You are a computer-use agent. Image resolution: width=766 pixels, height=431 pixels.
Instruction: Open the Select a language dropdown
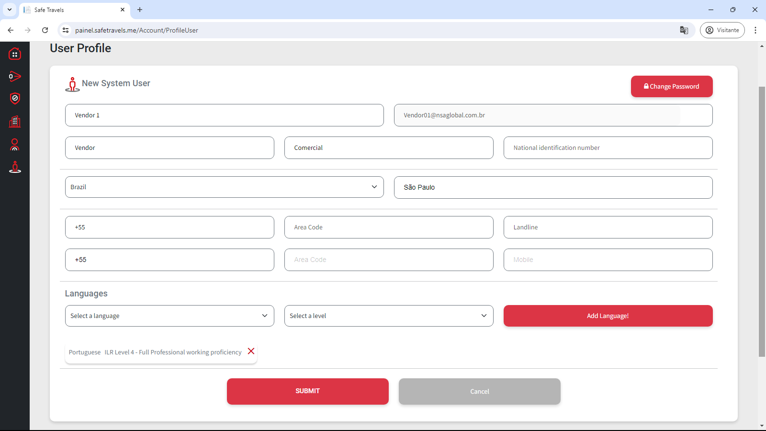169,316
